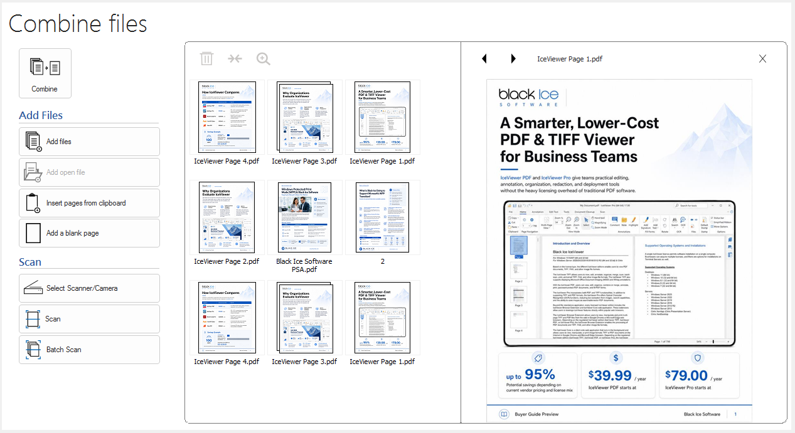This screenshot has width=795, height=433.
Task: Open the Add files option
Action: click(x=89, y=142)
